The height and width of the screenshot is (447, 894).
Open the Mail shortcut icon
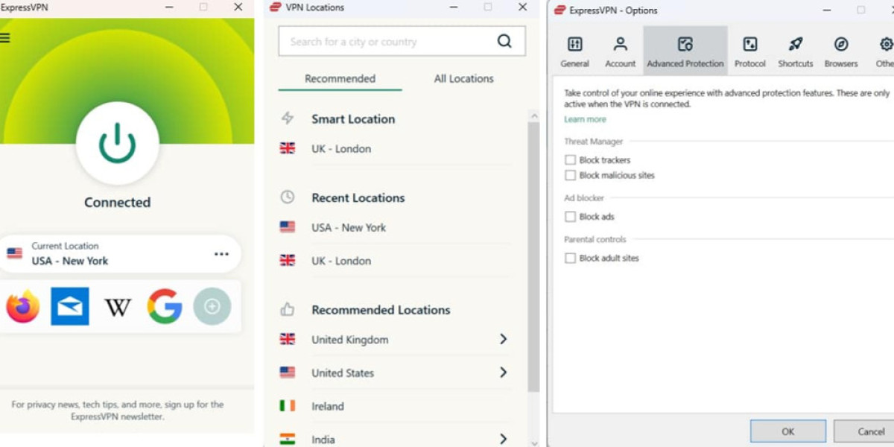pos(70,306)
